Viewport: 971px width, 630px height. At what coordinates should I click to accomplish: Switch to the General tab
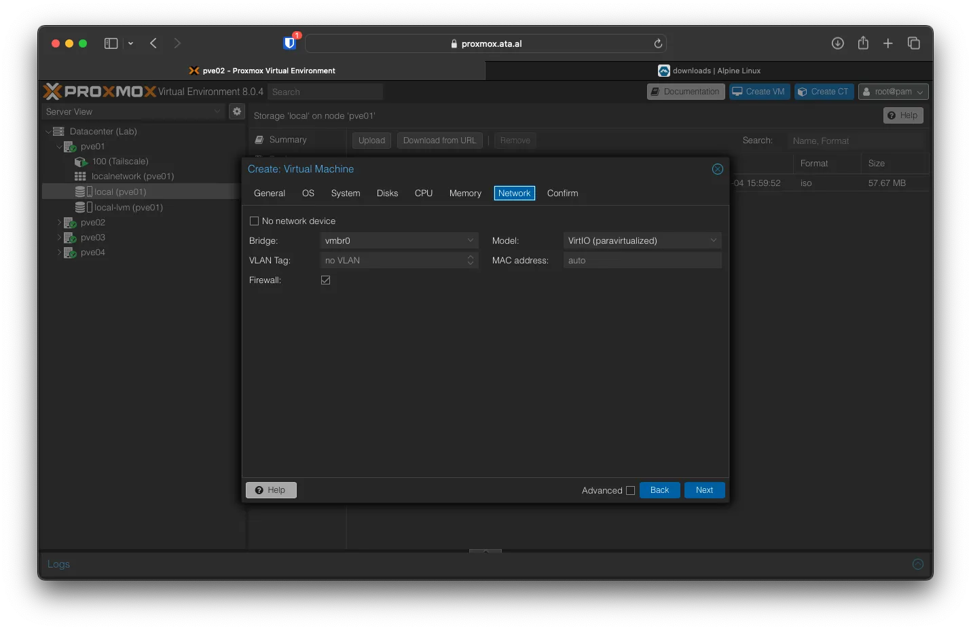point(270,193)
